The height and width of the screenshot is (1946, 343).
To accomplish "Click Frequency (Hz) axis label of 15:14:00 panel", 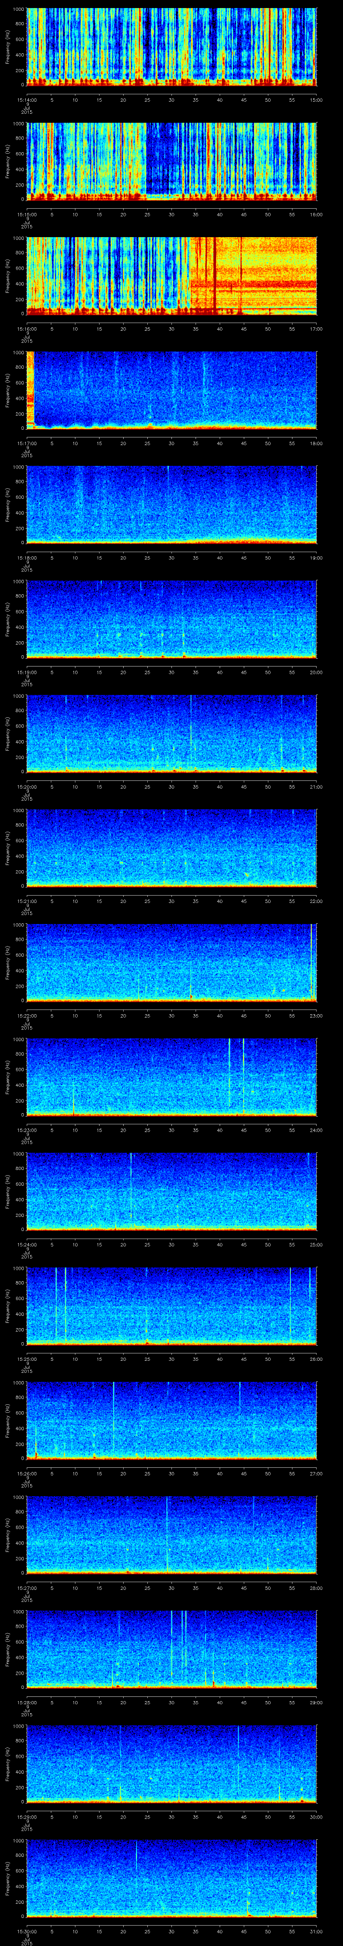I will [x=8, y=47].
